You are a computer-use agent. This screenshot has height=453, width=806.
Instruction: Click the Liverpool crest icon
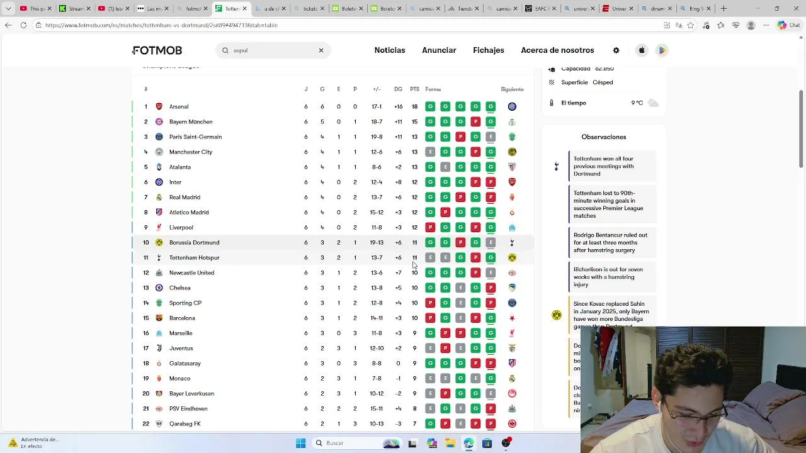[159, 227]
